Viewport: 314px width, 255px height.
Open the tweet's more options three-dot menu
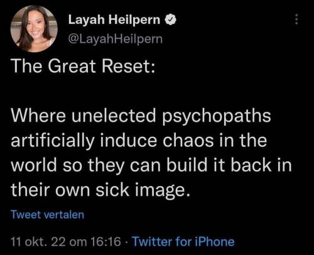pos(296,19)
